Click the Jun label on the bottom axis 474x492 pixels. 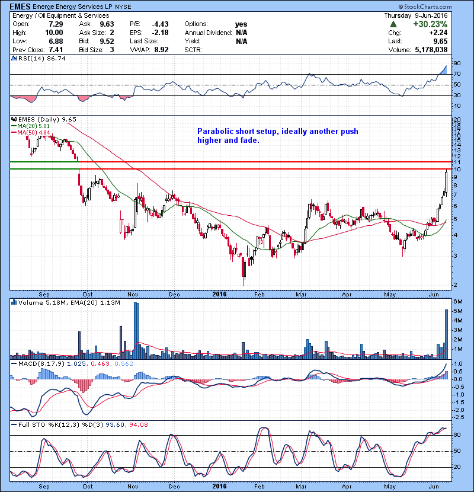[434, 486]
